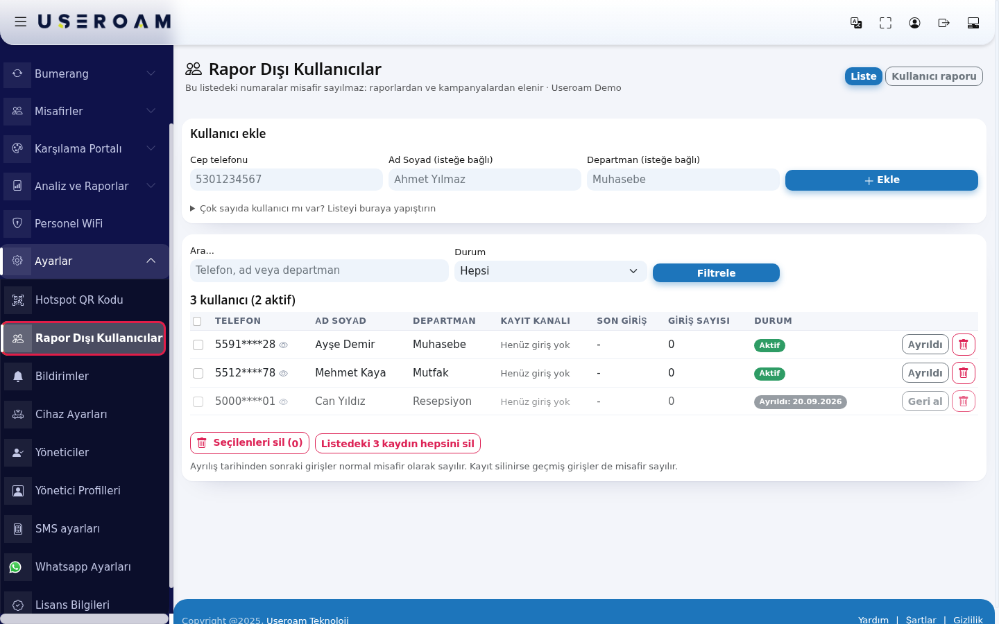The image size is (999, 624).
Task: Expand the 'Çok sayıda kullanıcı mı var?' disclosure
Action: pyautogui.click(x=313, y=209)
